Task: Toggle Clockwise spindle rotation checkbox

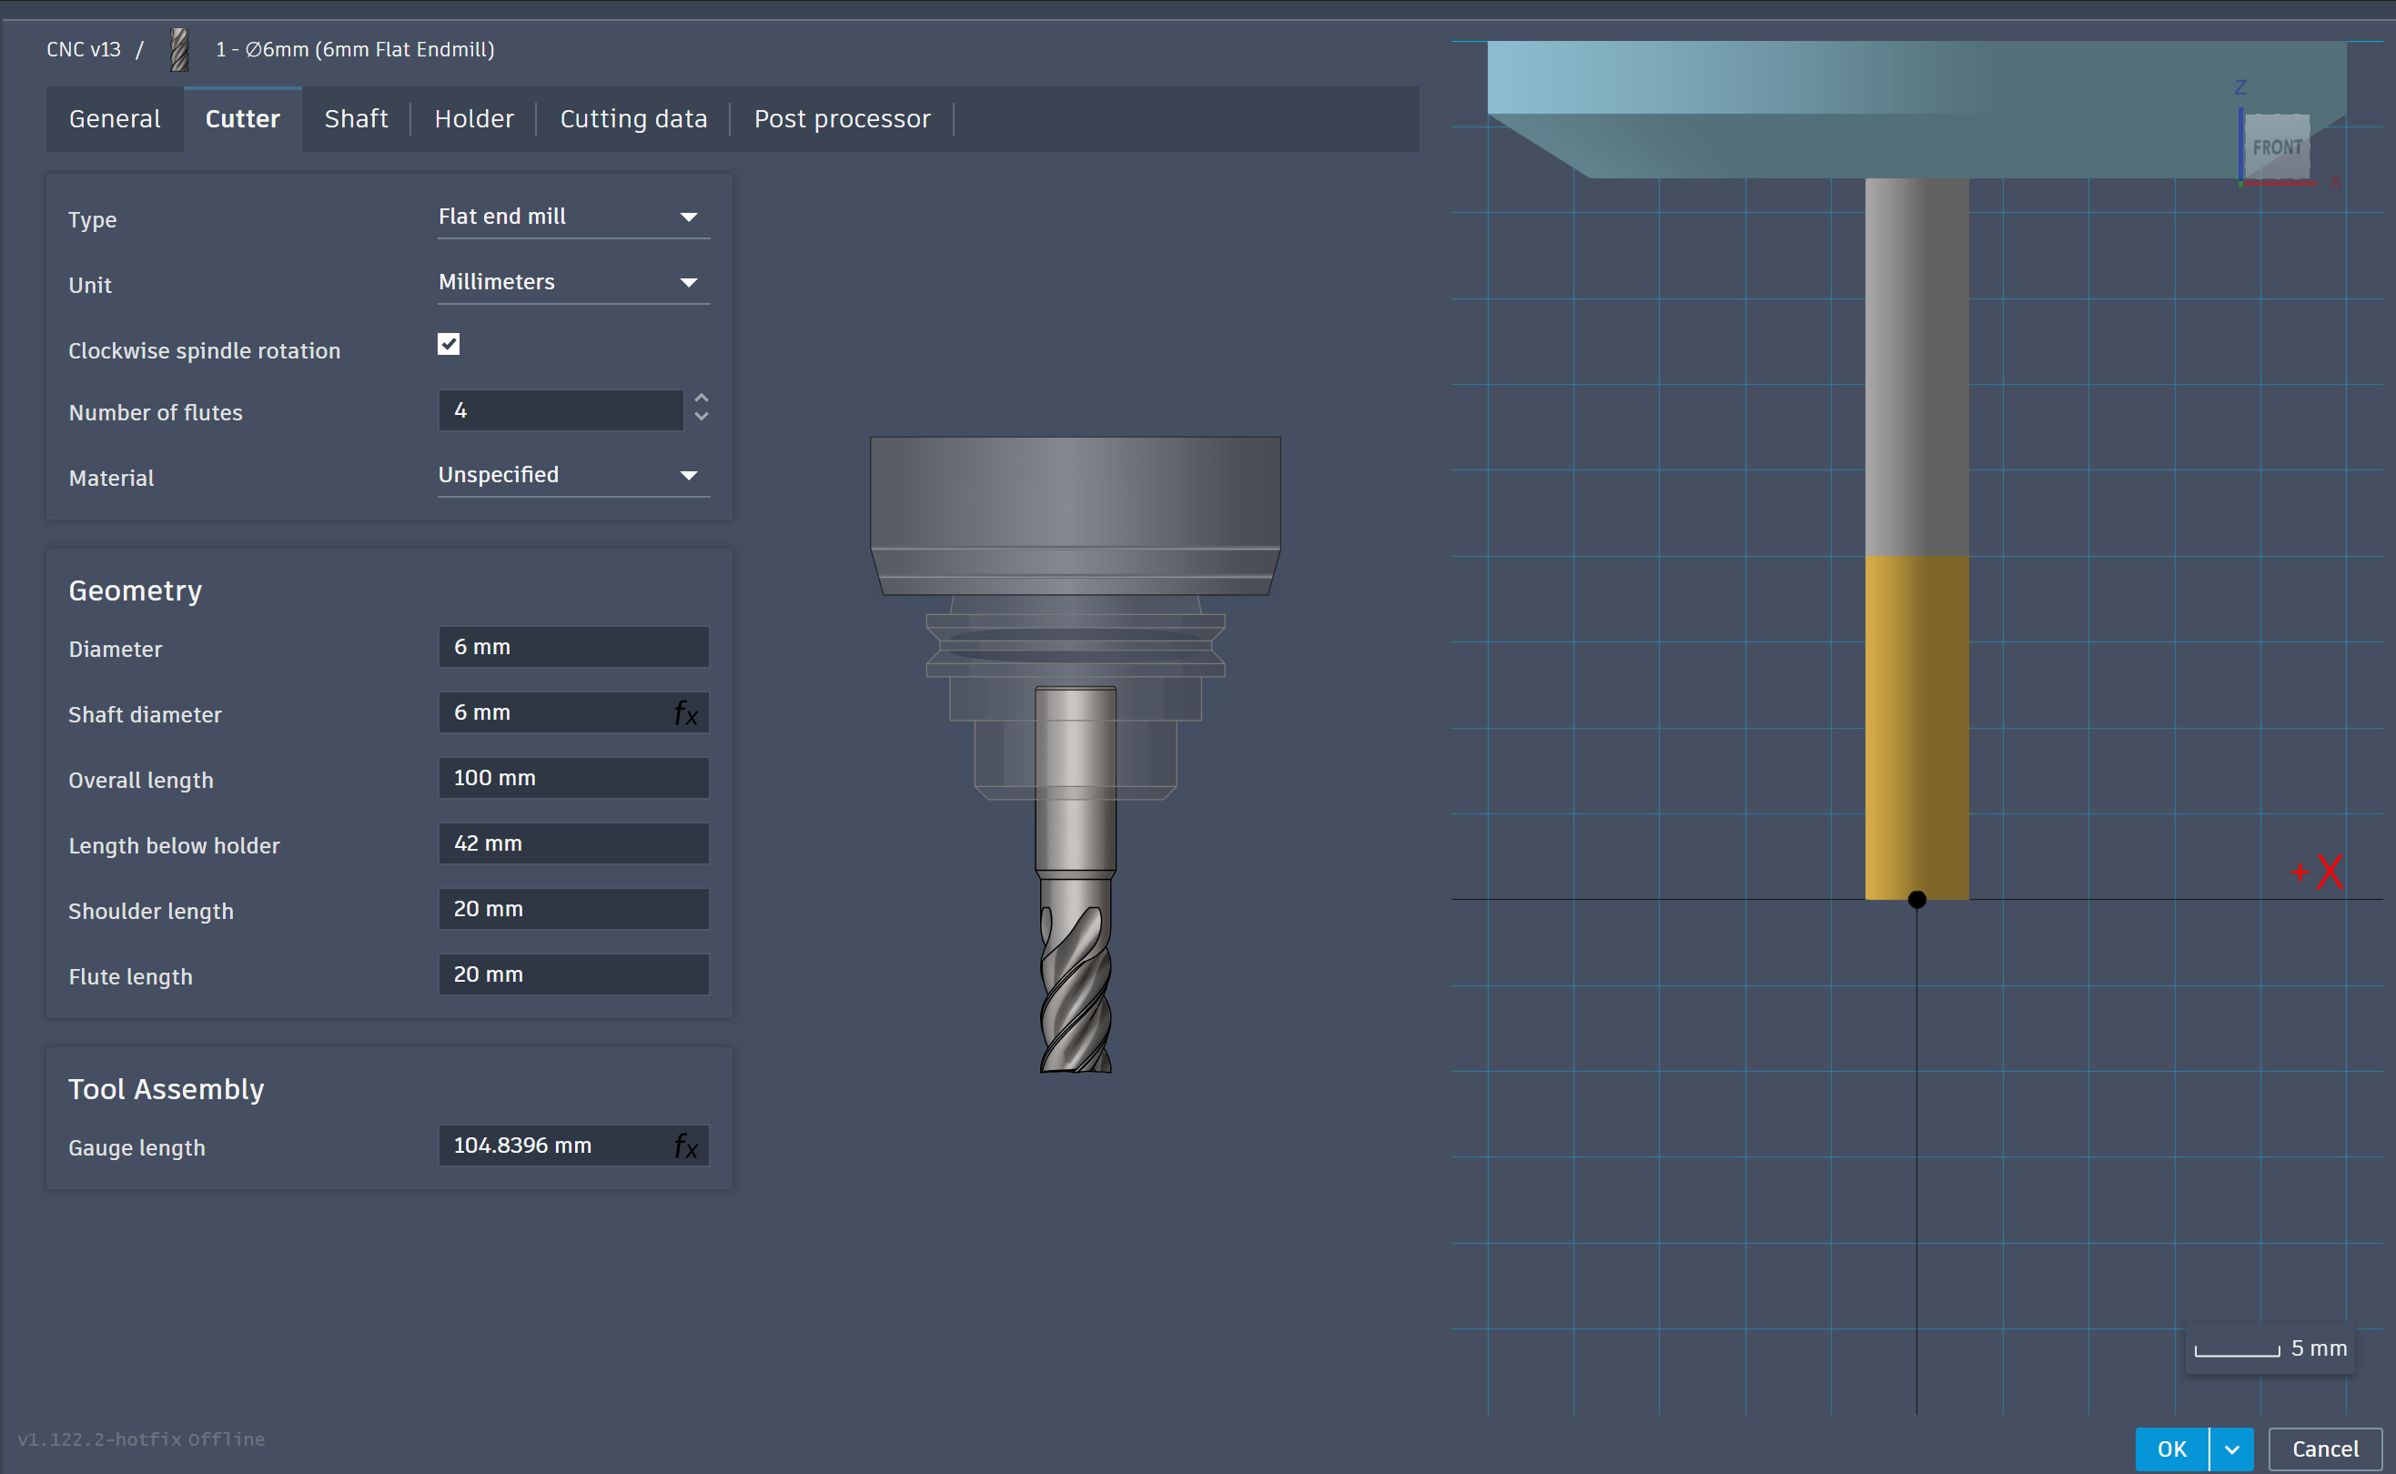Action: click(449, 344)
